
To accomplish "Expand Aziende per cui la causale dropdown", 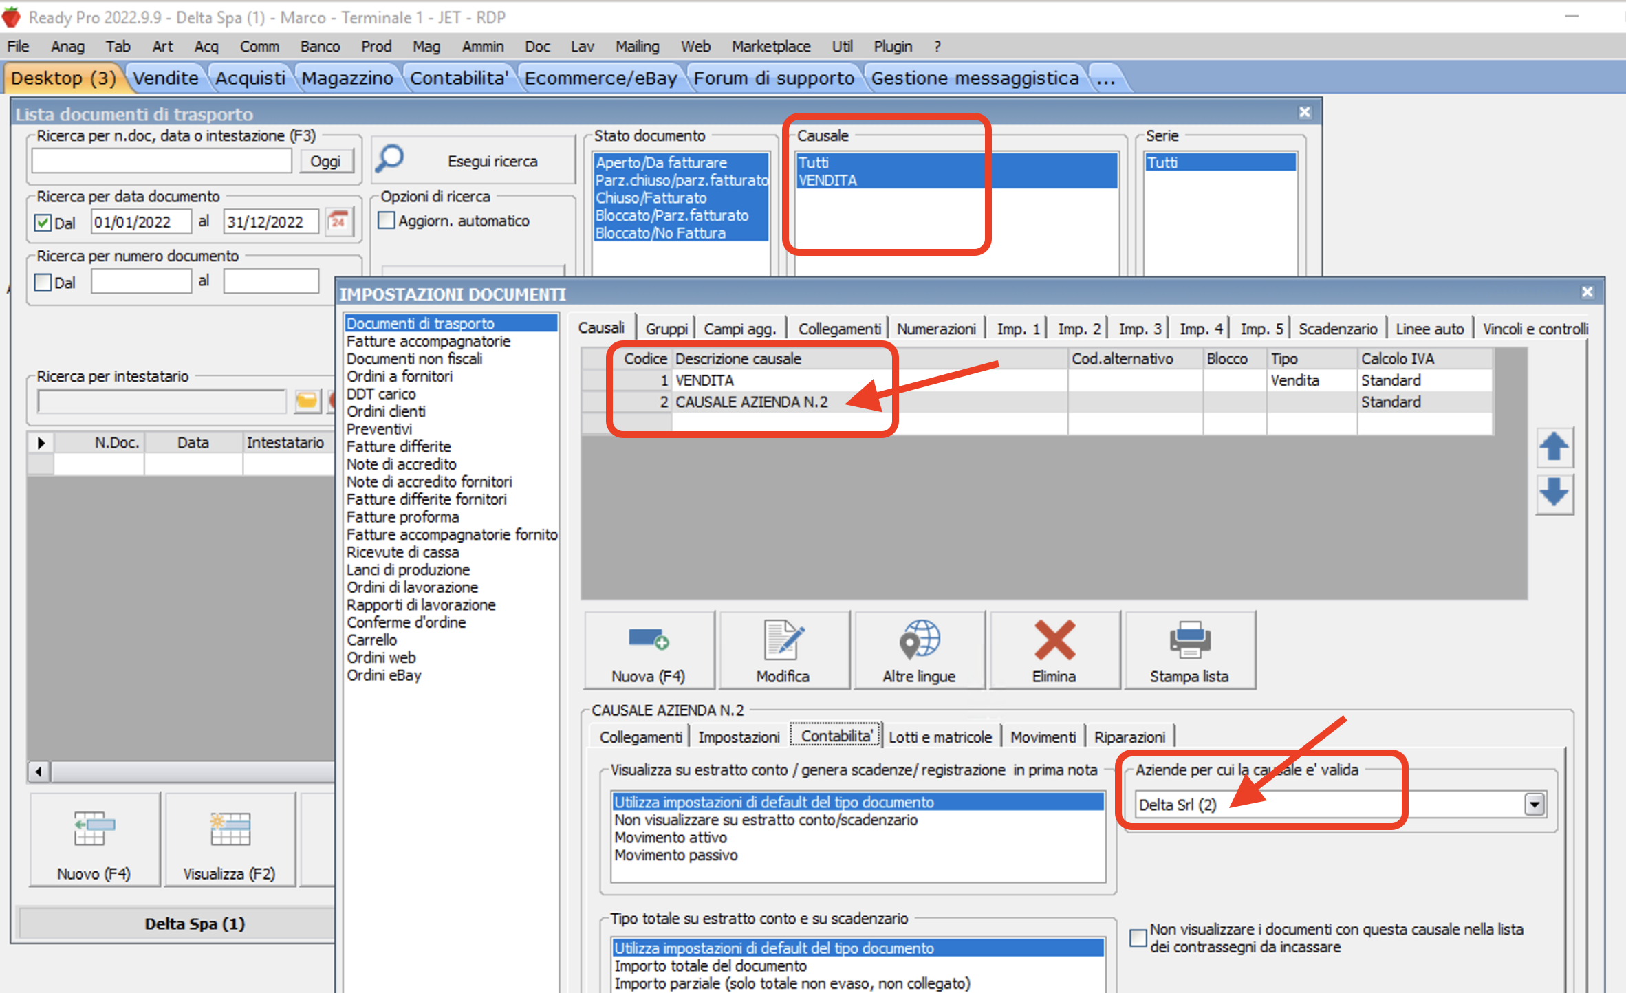I will click(x=1534, y=804).
